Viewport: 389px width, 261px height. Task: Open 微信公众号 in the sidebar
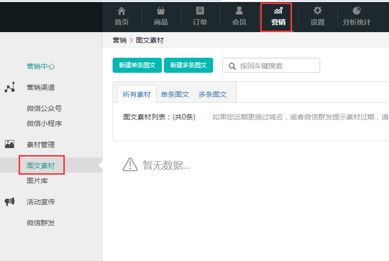(x=44, y=108)
